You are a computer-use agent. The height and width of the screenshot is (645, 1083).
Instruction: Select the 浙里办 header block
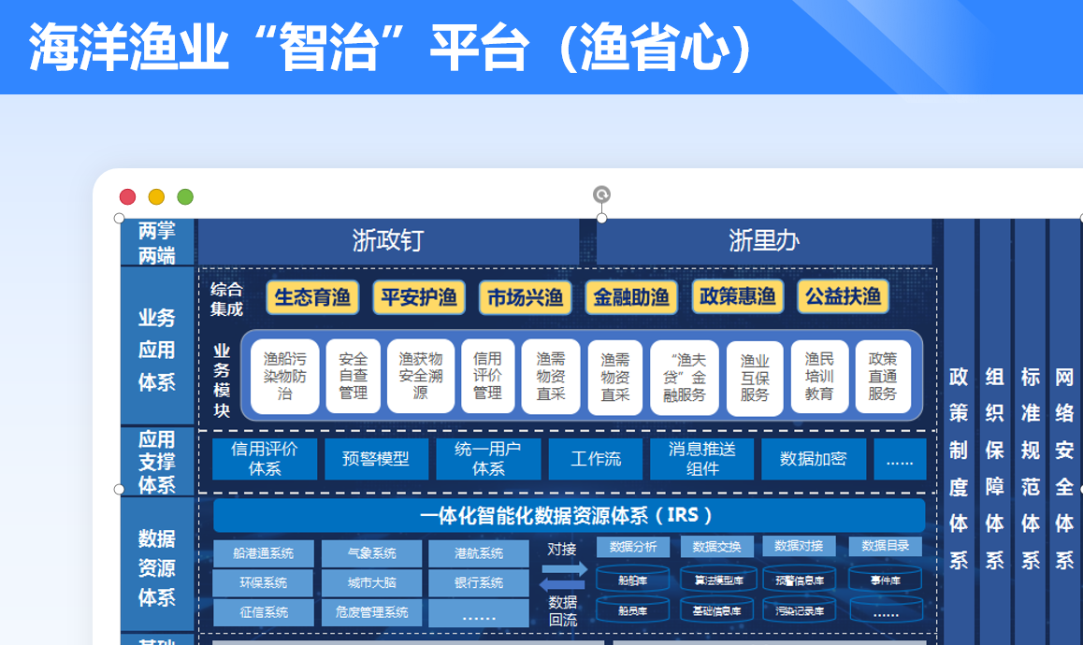point(764,241)
